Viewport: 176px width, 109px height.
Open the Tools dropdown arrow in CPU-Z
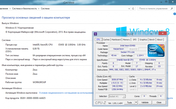click(x=136, y=102)
